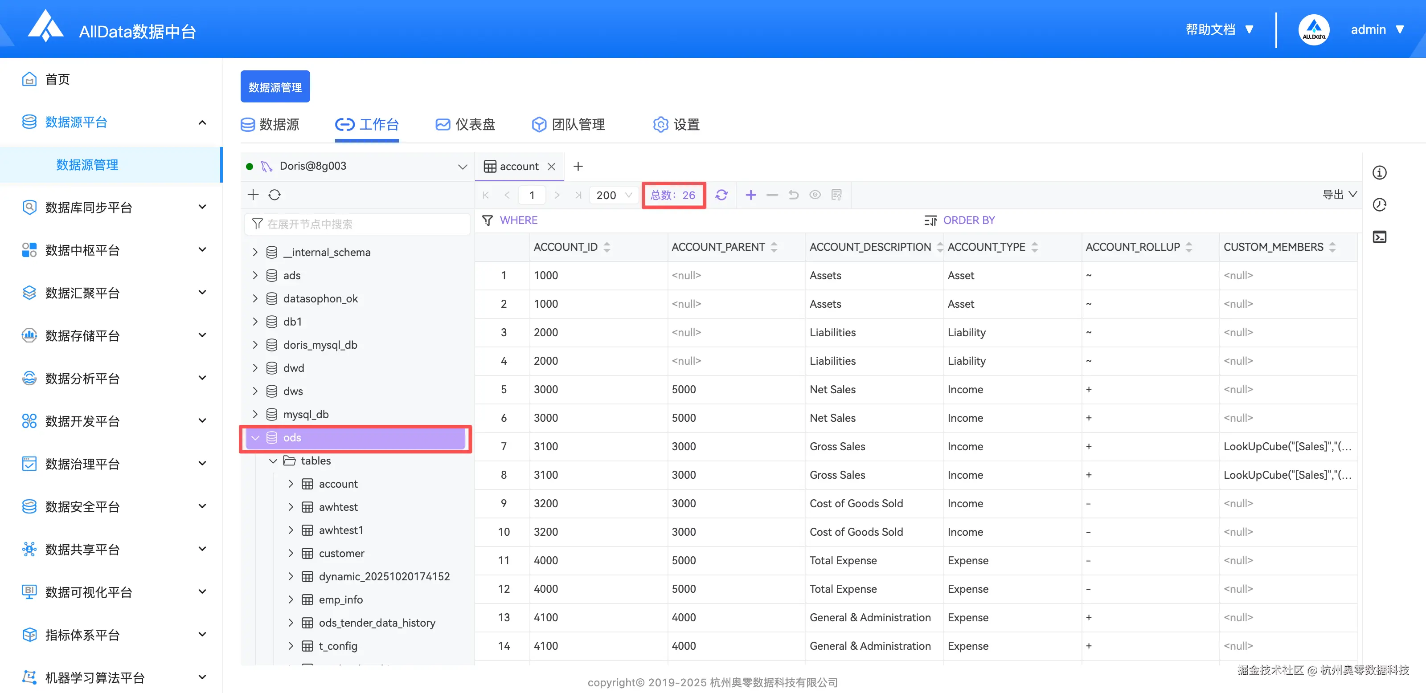Sort by CUSTOM_MEMBERS column
This screenshot has height=693, width=1426.
(1332, 247)
